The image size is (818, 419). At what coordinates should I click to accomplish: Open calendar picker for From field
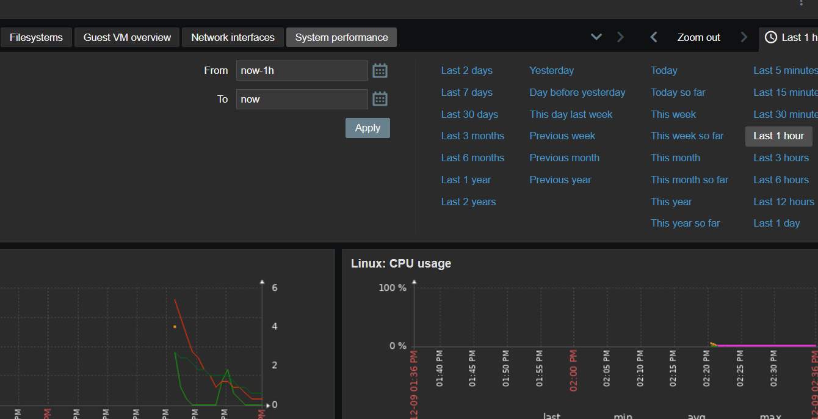pyautogui.click(x=380, y=71)
